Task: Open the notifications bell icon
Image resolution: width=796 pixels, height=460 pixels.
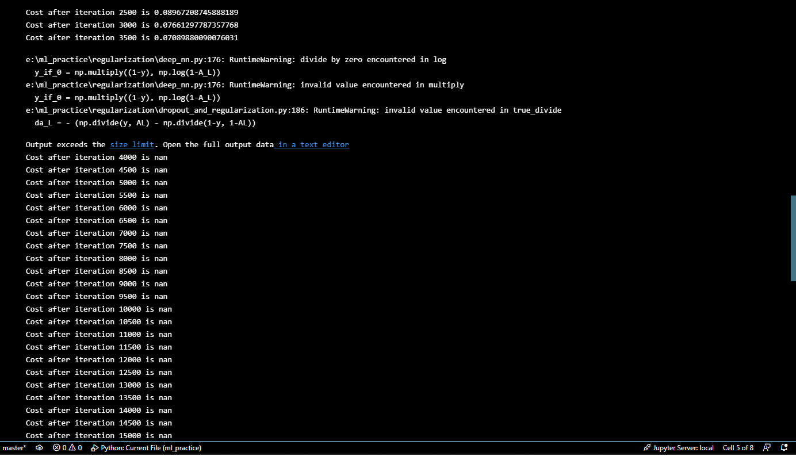Action: [x=784, y=448]
